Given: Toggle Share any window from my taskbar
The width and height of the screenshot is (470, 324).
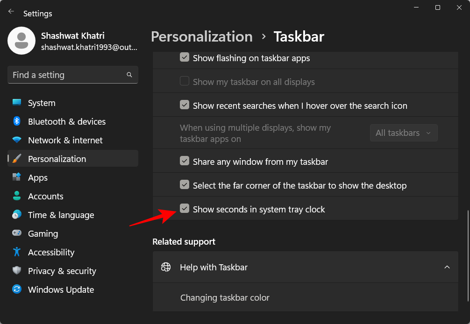Looking at the screenshot, I should click(185, 161).
